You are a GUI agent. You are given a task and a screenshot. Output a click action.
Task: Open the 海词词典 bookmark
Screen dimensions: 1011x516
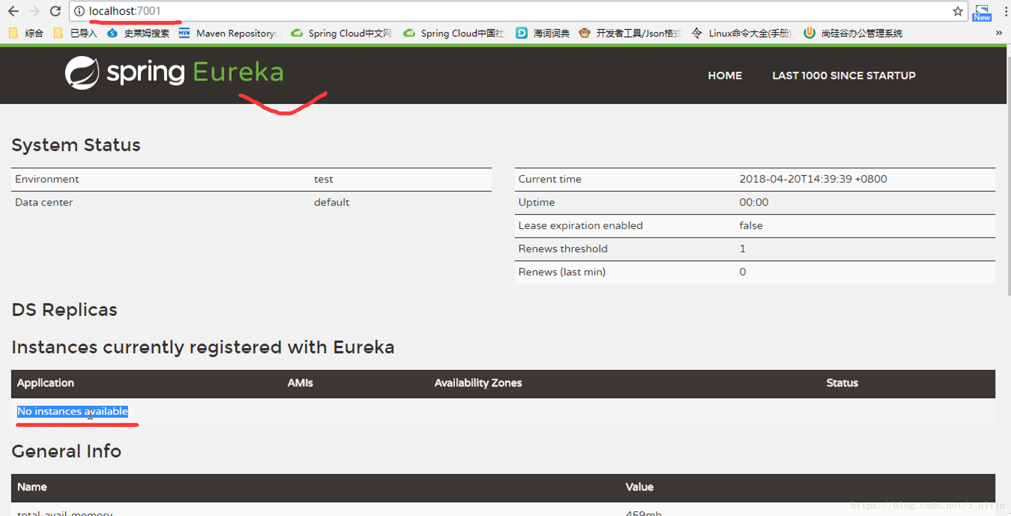tap(543, 33)
